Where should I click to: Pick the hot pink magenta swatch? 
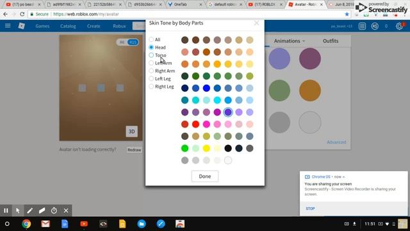[206, 124]
